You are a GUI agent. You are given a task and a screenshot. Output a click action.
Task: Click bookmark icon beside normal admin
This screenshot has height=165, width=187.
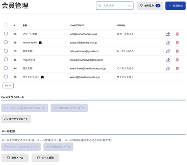pos(40,43)
